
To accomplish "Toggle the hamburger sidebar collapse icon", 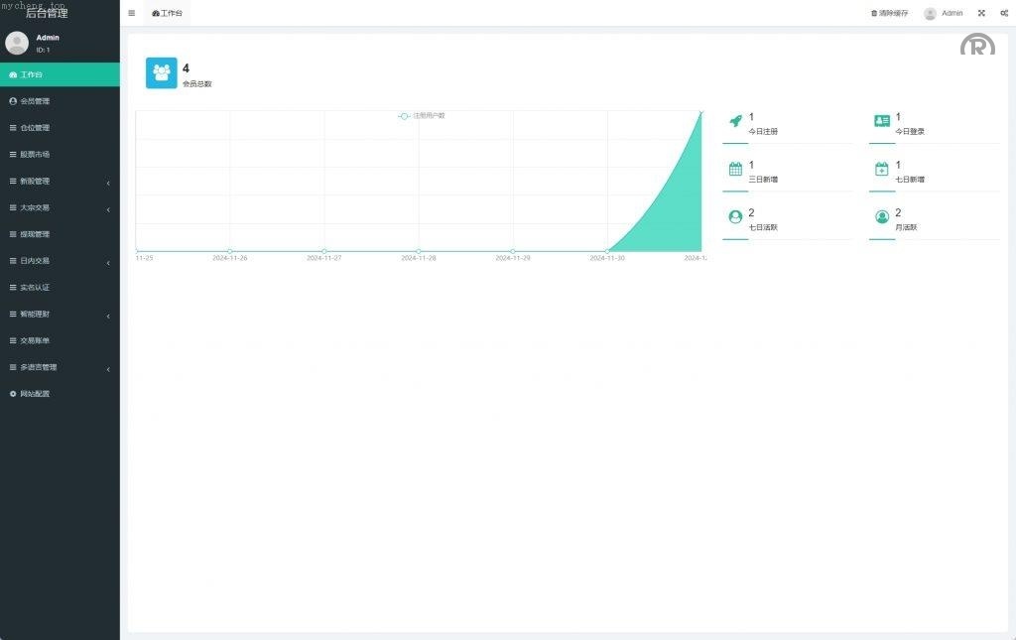I will click(x=131, y=13).
